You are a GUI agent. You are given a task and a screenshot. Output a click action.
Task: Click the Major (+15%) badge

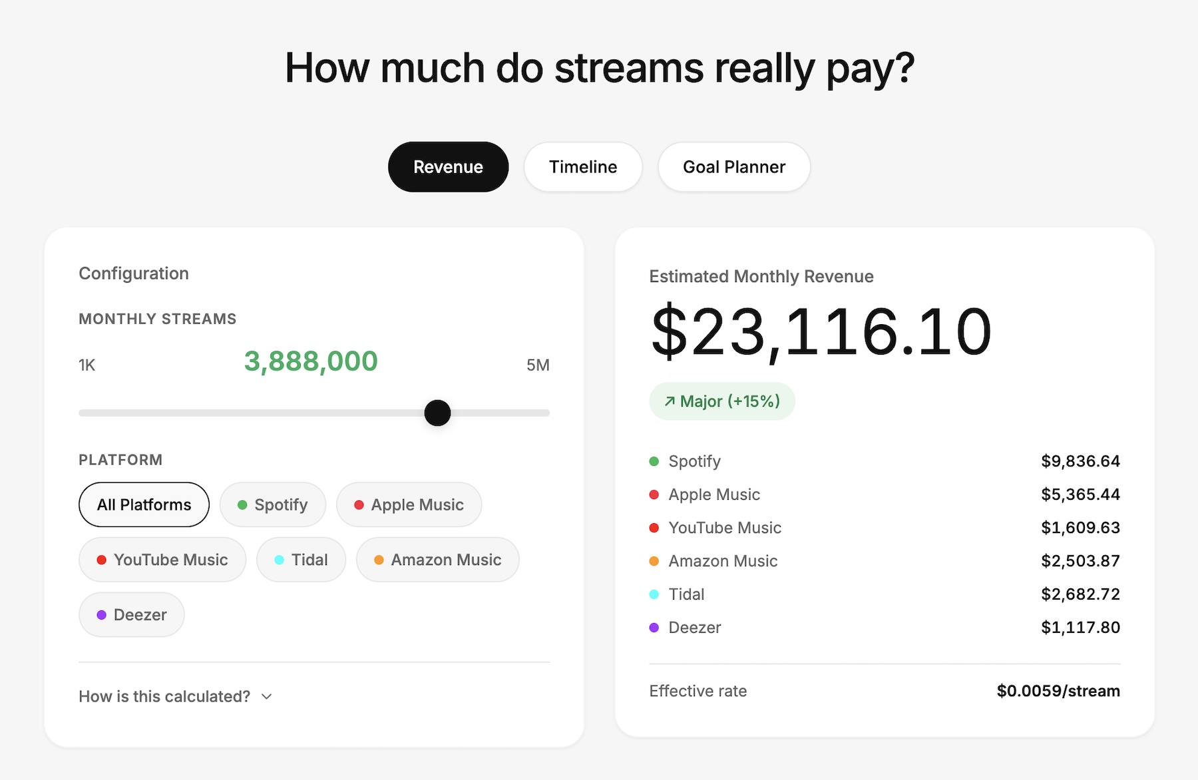click(721, 401)
